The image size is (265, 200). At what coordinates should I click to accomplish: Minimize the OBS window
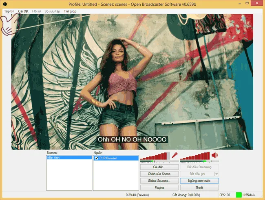(x=240, y=3)
